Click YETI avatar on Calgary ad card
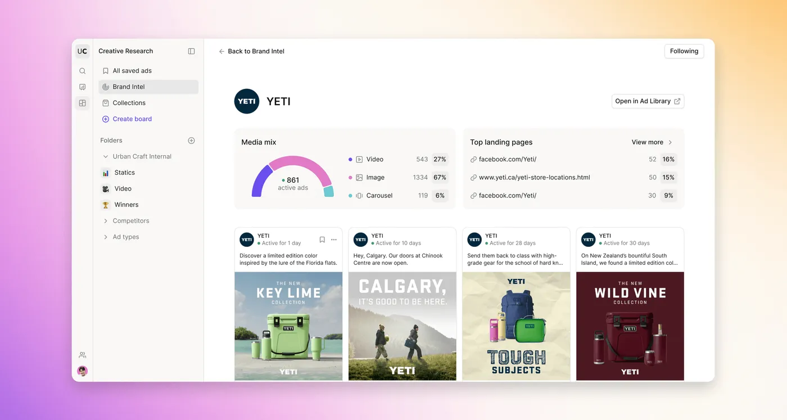Image resolution: width=787 pixels, height=420 pixels. click(360, 240)
